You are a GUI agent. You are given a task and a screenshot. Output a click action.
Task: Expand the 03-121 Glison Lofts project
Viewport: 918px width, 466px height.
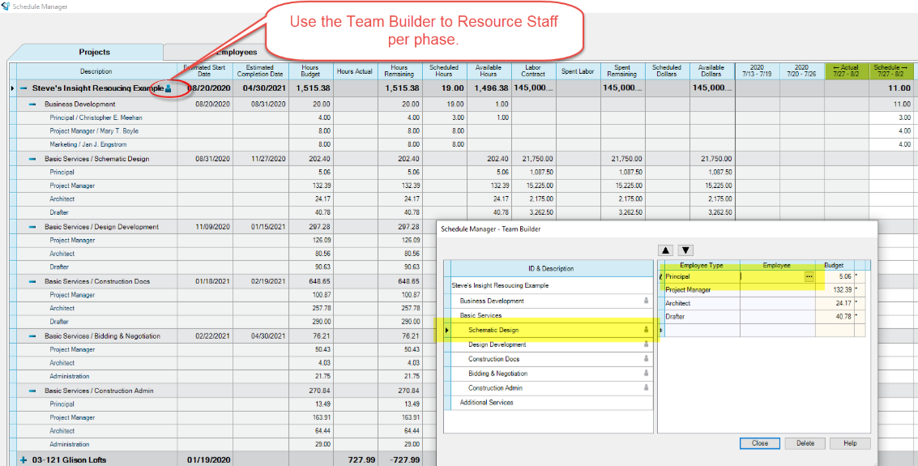pos(23,460)
